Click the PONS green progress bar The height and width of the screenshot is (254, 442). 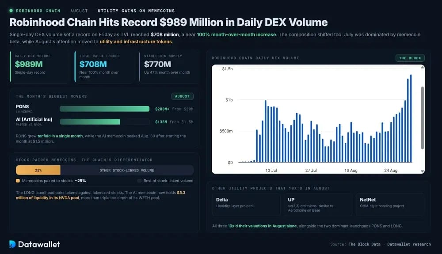click(105, 109)
